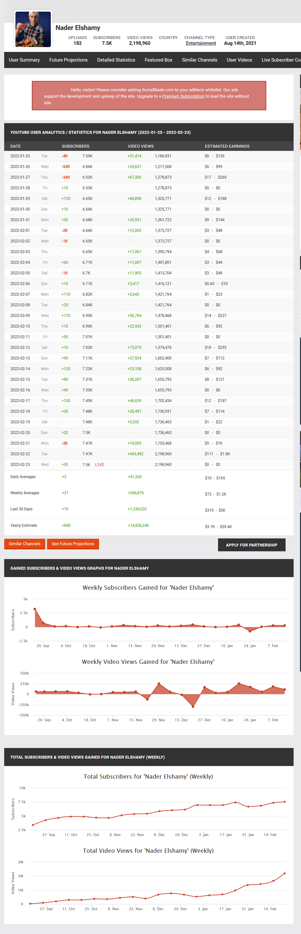The width and height of the screenshot is (301, 934).
Task: Select the -530 subscriber change value
Action: point(66,166)
